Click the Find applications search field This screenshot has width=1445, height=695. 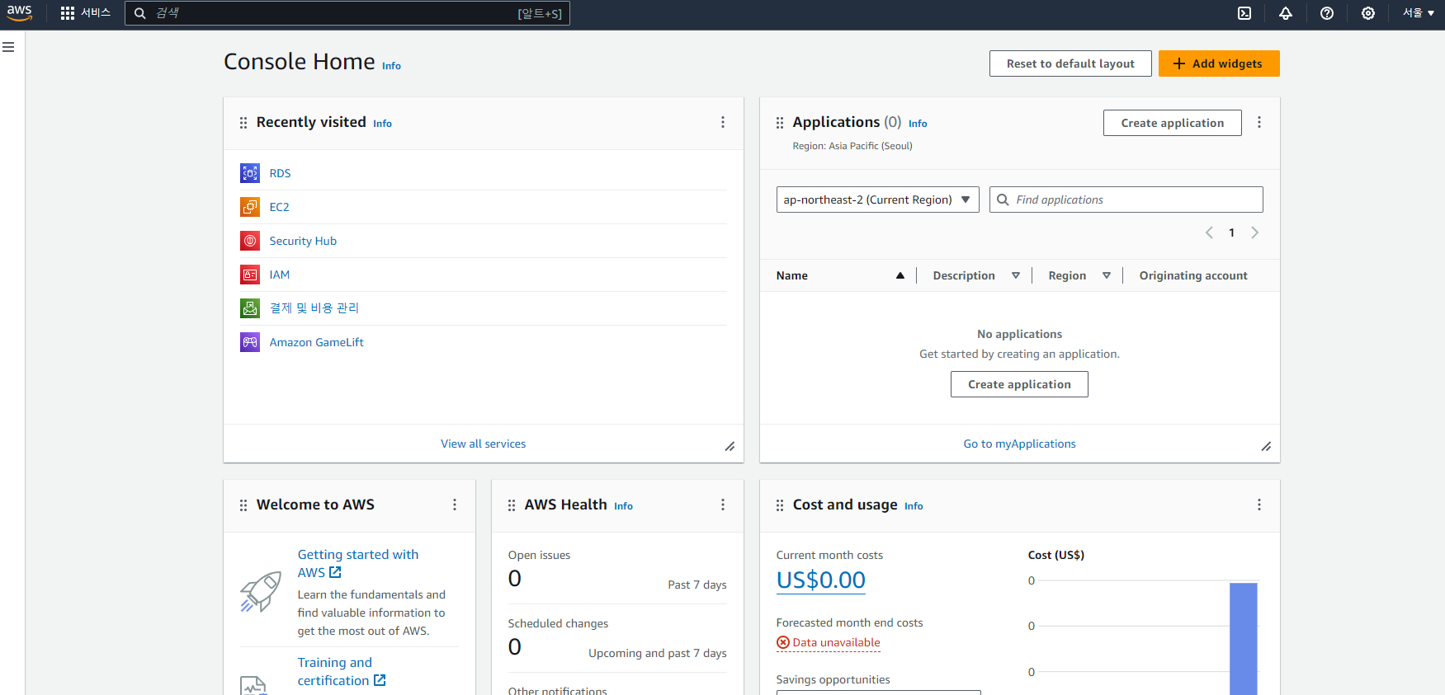tap(1126, 200)
